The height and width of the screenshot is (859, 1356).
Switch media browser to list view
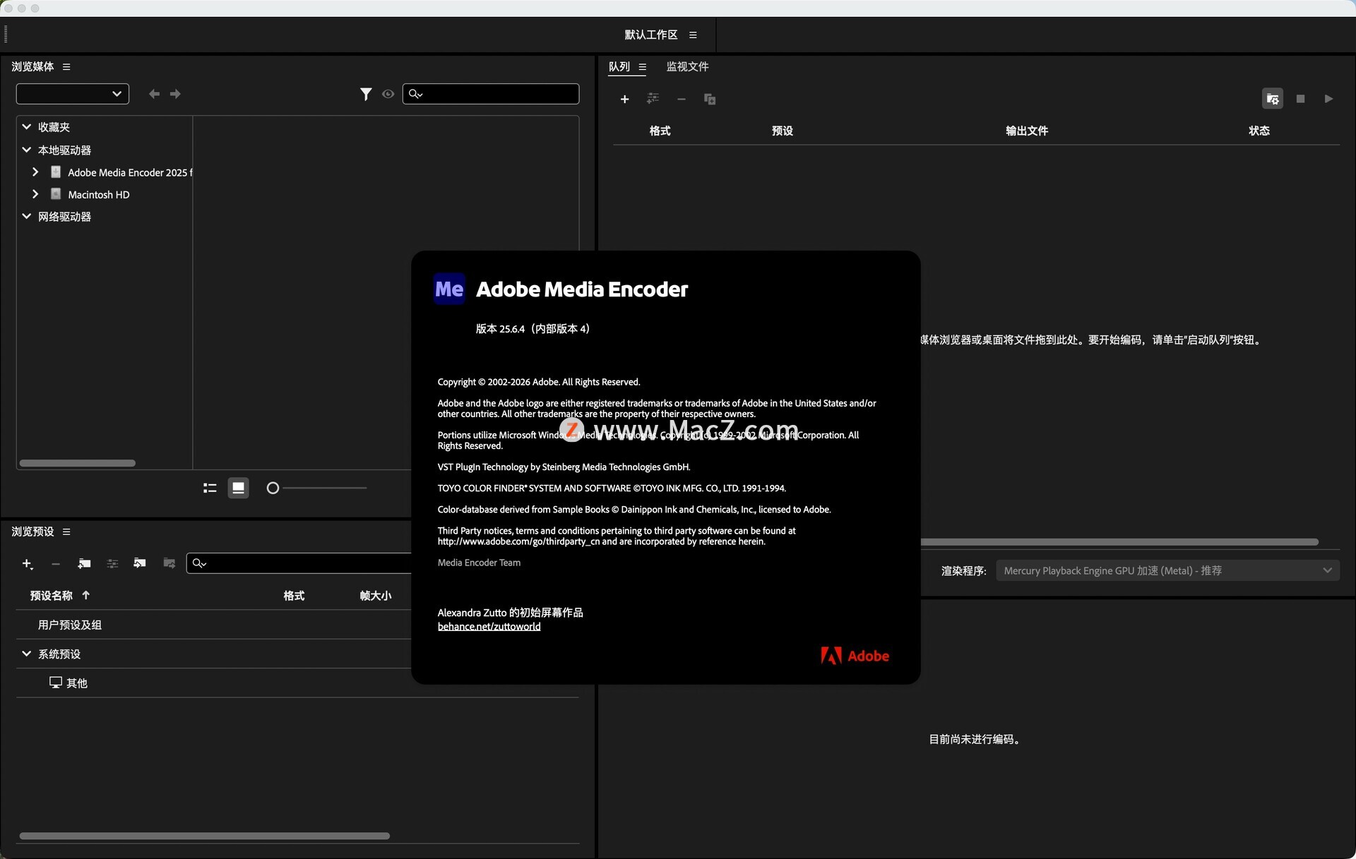pos(210,488)
